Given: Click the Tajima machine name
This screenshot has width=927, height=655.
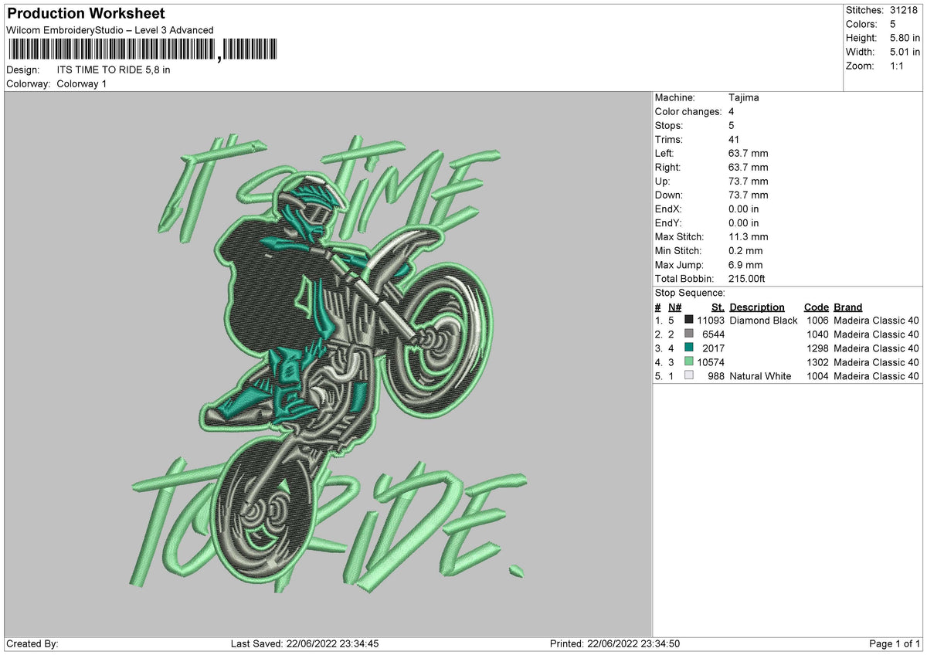Looking at the screenshot, I should click(743, 97).
